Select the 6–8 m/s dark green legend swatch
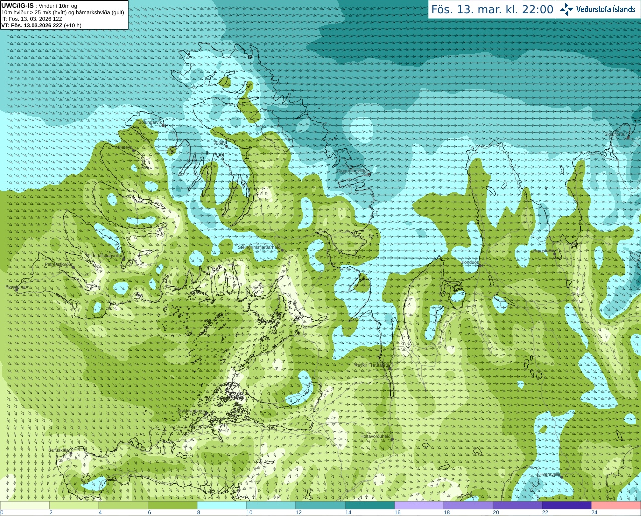 [x=173, y=505]
